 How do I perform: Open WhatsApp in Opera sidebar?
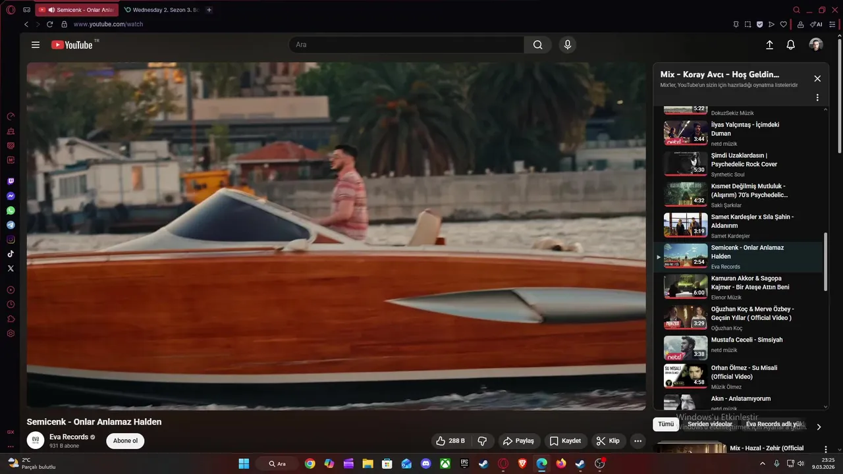tap(11, 211)
